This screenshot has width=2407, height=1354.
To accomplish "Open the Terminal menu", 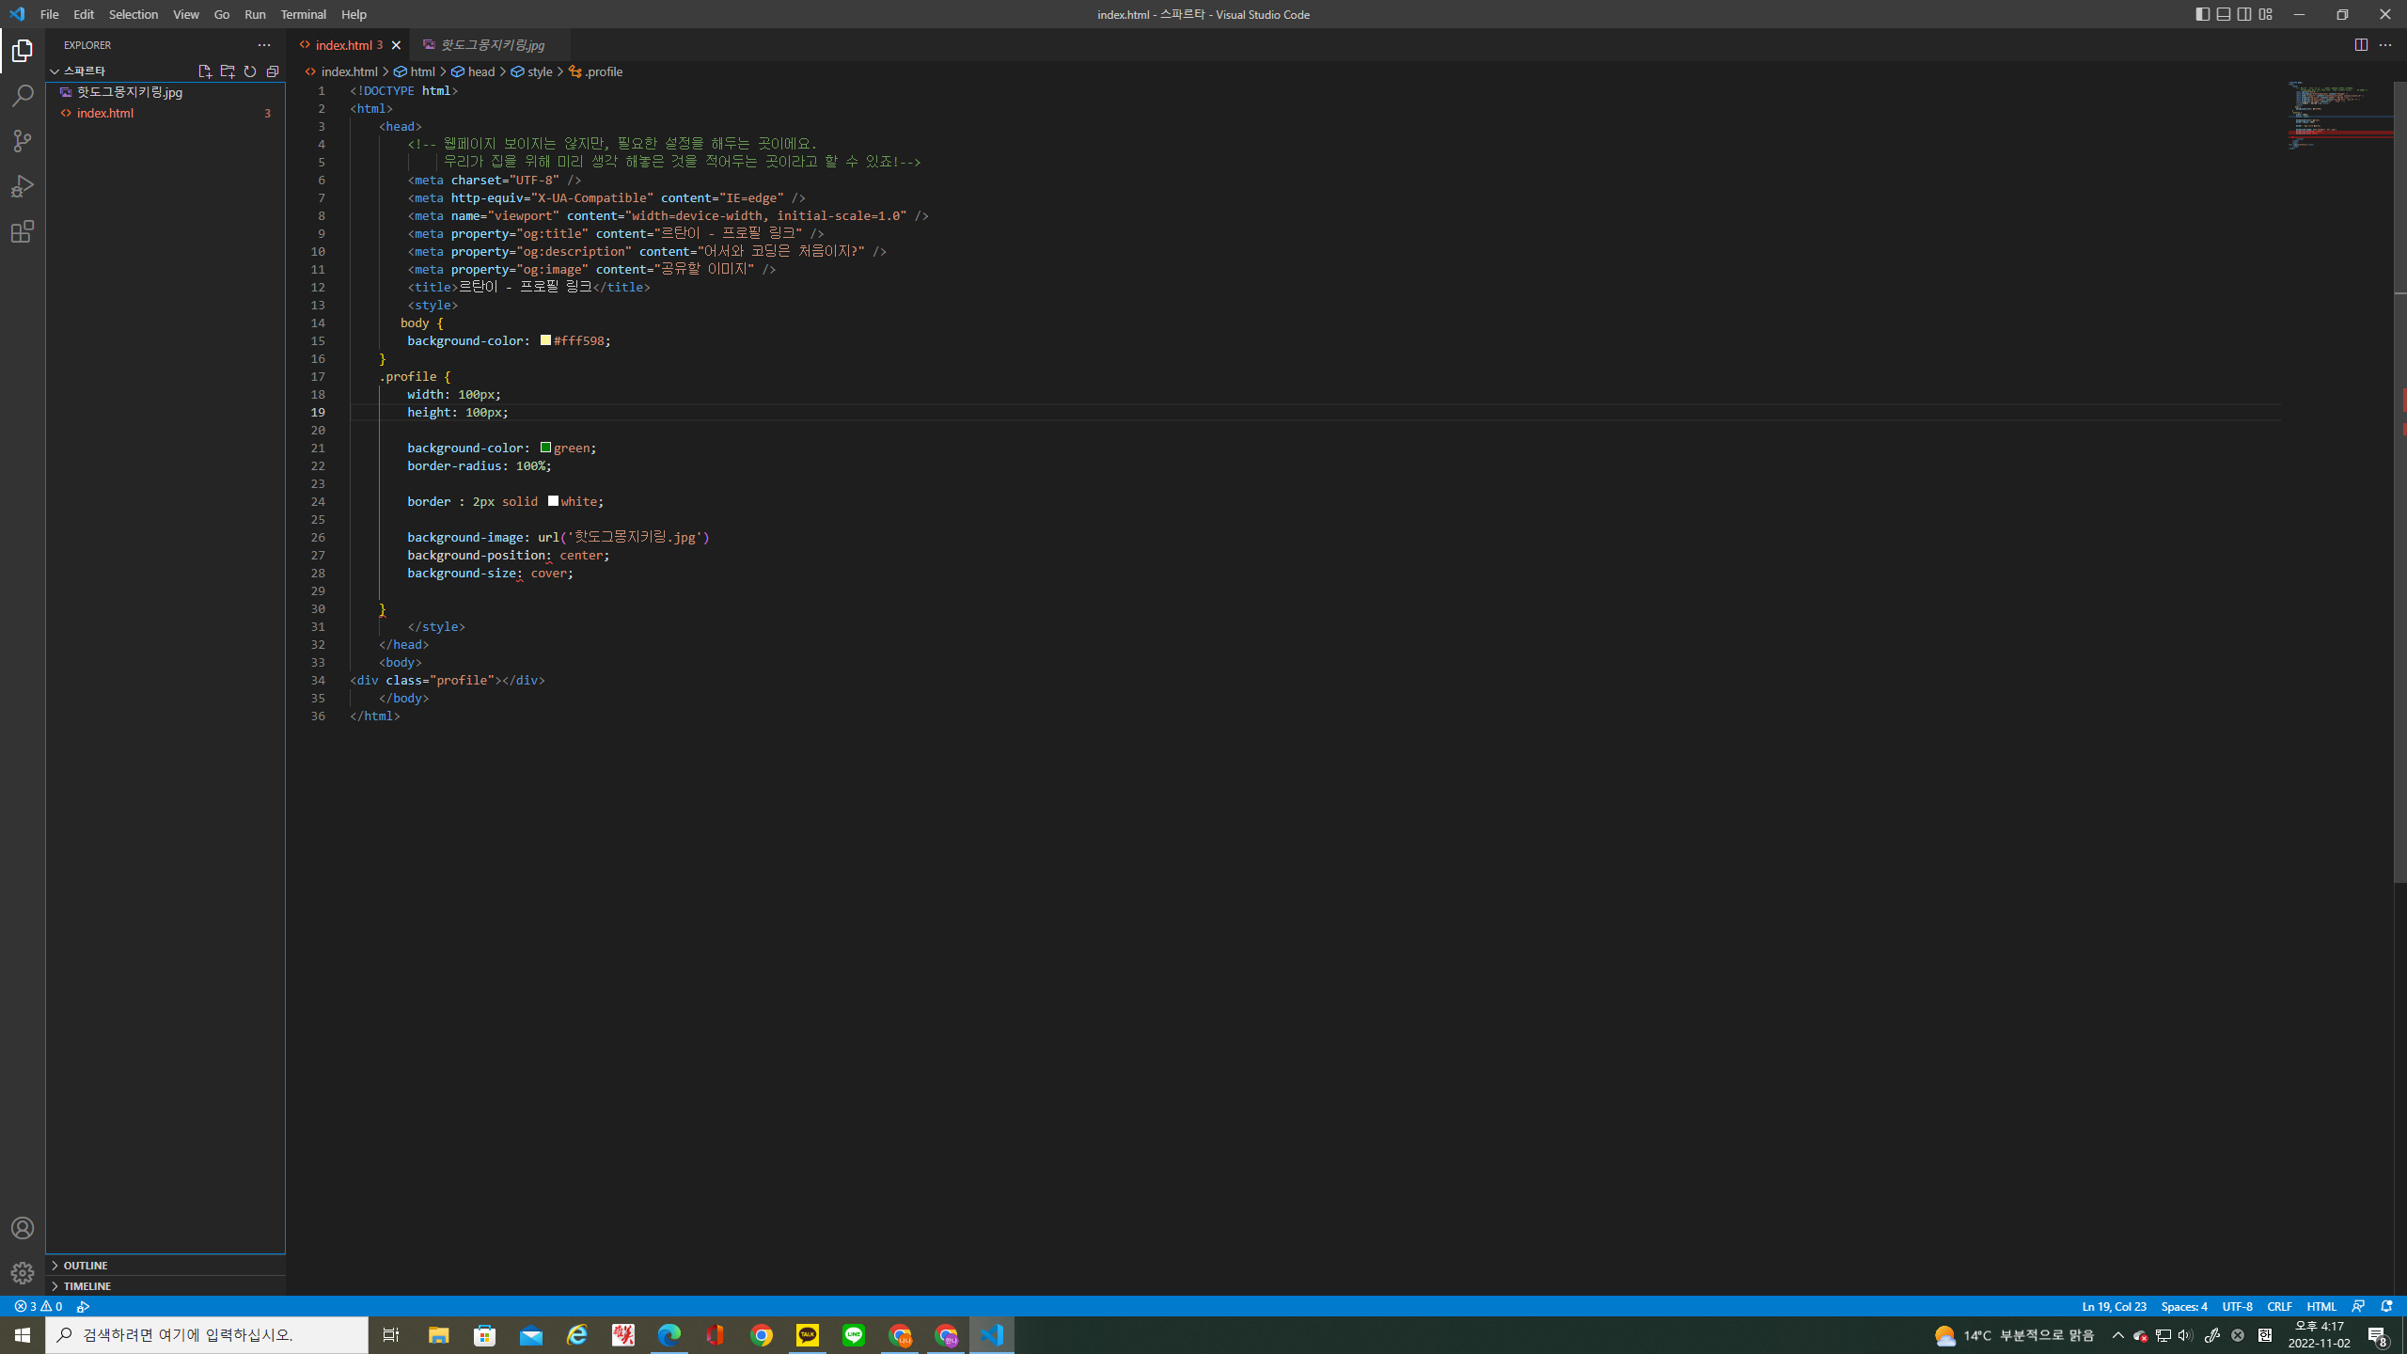I will pyautogui.click(x=303, y=14).
